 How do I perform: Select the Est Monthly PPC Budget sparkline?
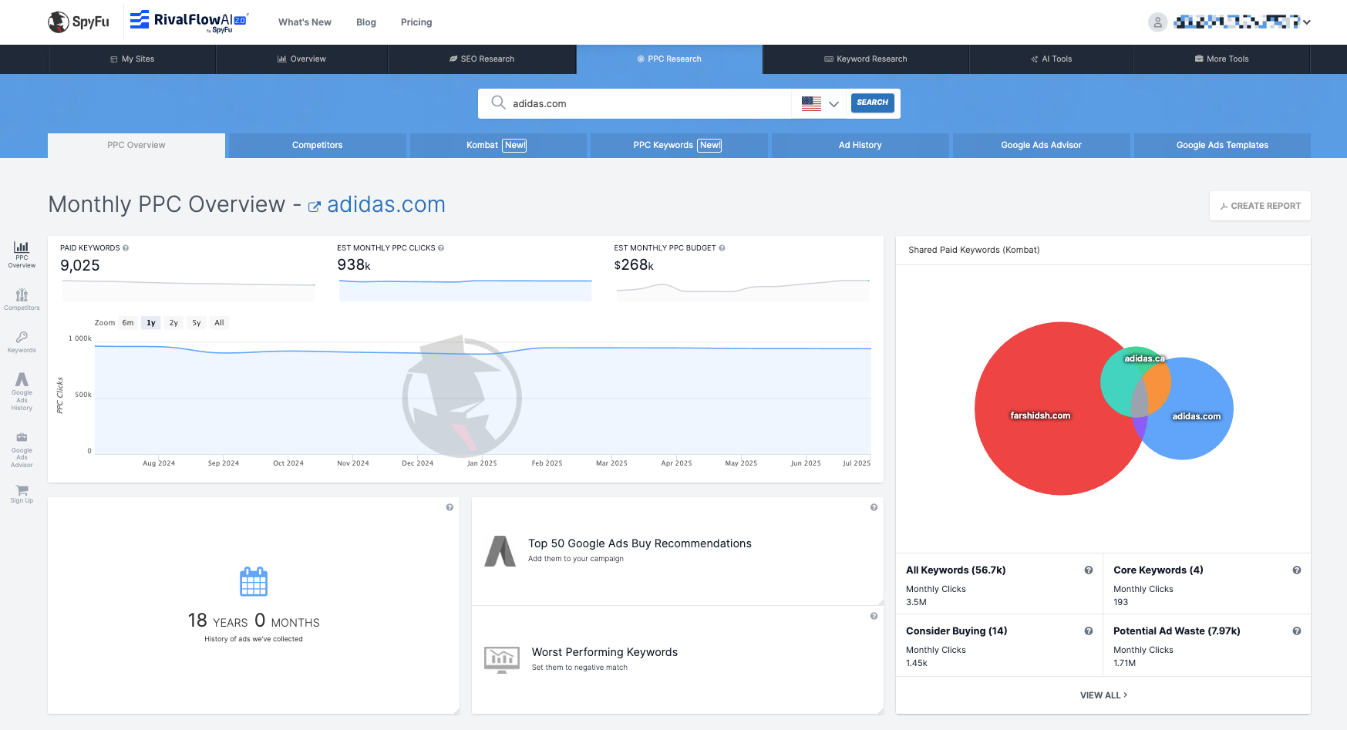pos(743,290)
